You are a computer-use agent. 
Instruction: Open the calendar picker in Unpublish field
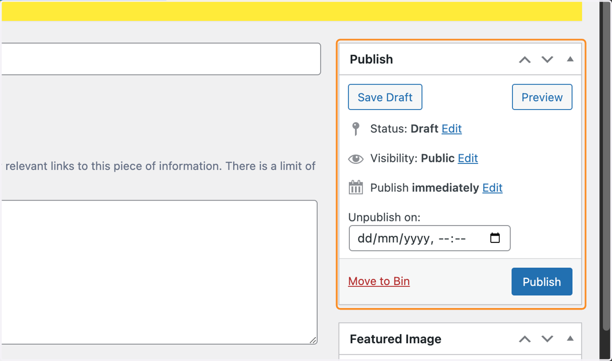[x=495, y=238]
